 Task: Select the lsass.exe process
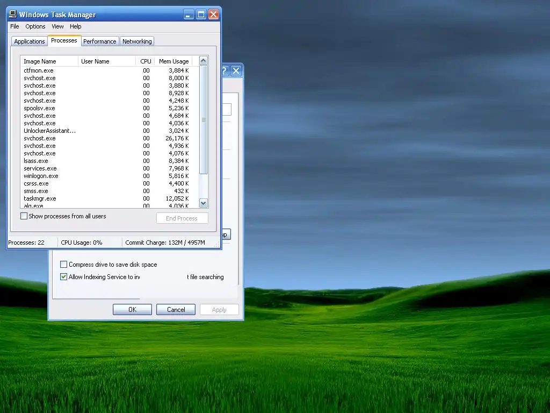click(x=110, y=161)
